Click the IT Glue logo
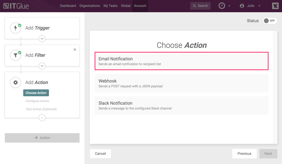The height and width of the screenshot is (164, 282). click(16, 6)
